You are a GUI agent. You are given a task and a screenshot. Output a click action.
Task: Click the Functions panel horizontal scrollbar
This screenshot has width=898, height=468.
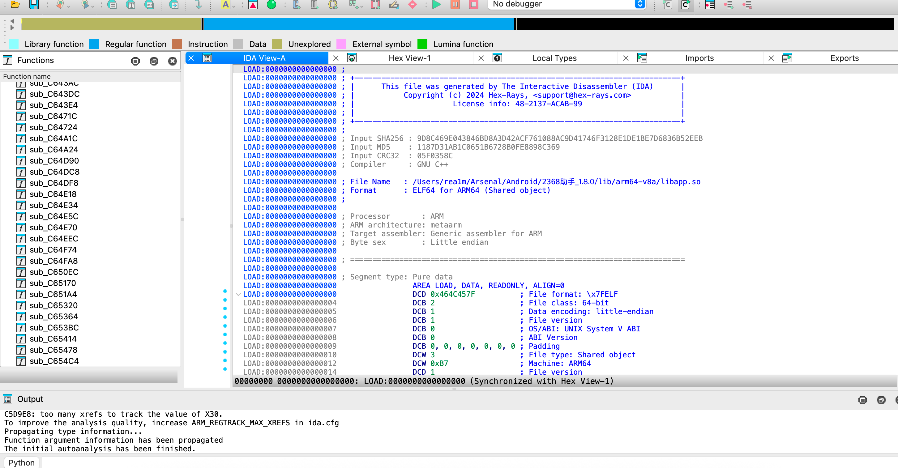[88, 377]
